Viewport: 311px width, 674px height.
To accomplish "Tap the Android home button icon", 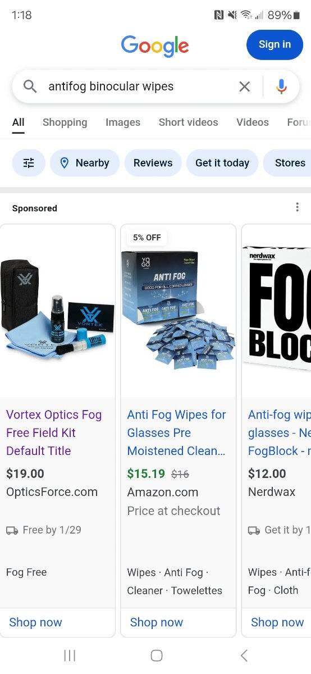I will pyautogui.click(x=157, y=655).
